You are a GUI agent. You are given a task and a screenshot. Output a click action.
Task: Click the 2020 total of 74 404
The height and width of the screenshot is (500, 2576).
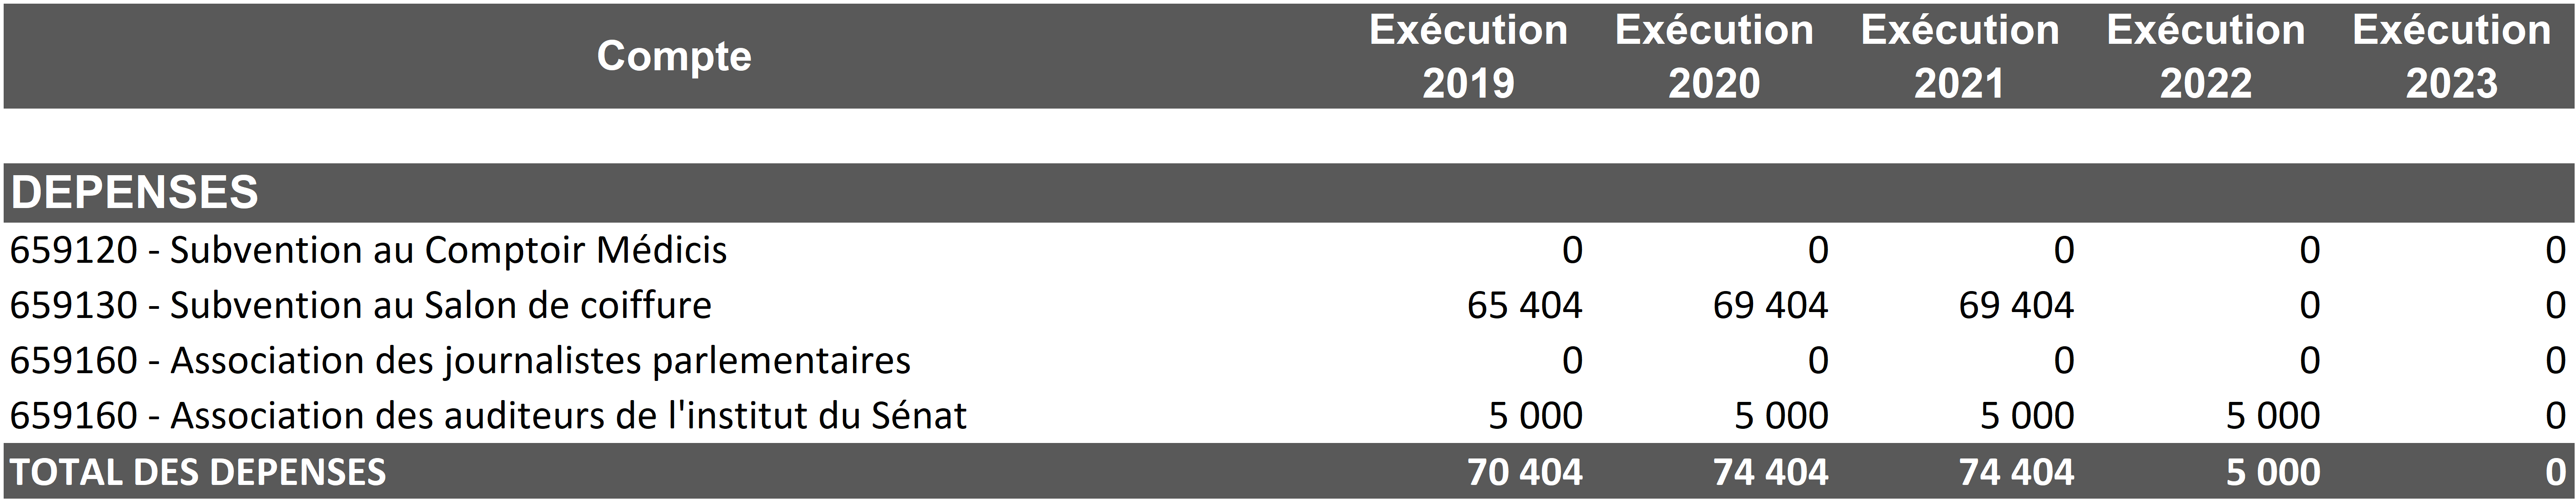pyautogui.click(x=1770, y=472)
